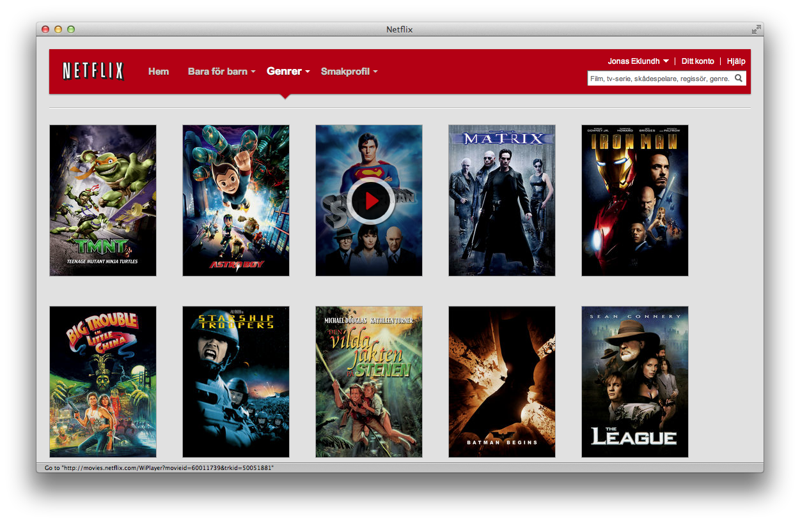Screen dimensions: 800x523
Task: Go to Ditt konto link
Action: (698, 61)
